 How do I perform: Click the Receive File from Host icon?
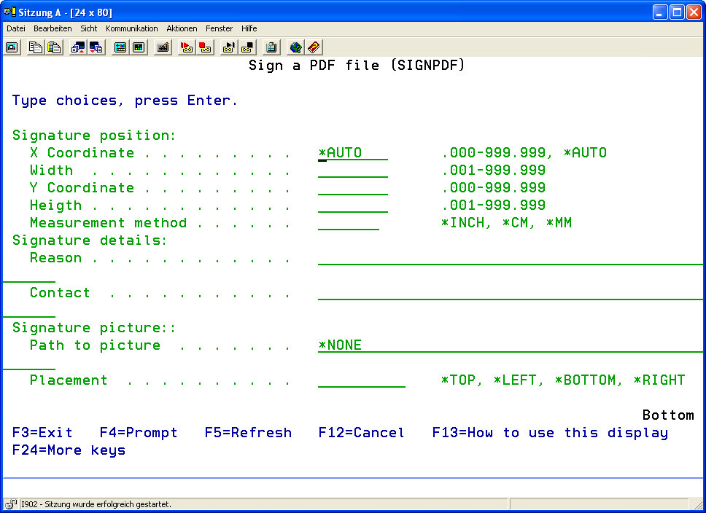[96, 47]
